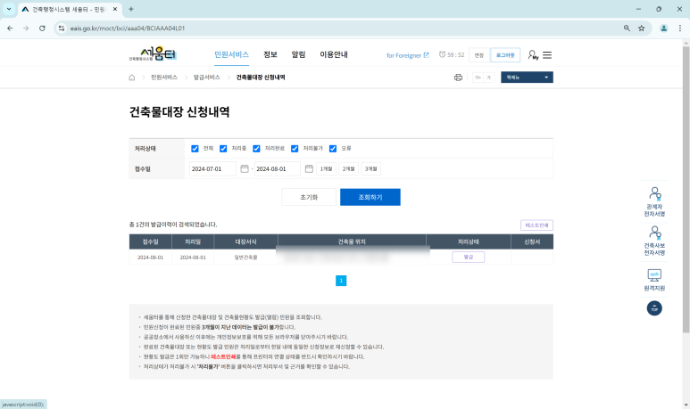Toggle the 오류 checkbox
Image resolution: width=690 pixels, height=409 pixels.
(x=333, y=149)
